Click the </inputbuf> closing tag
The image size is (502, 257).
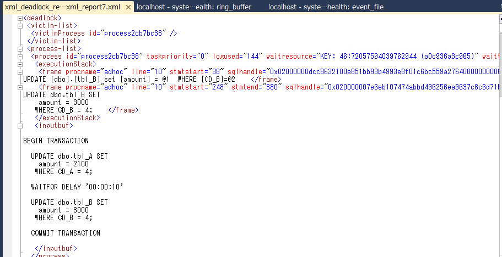[x=56, y=248]
